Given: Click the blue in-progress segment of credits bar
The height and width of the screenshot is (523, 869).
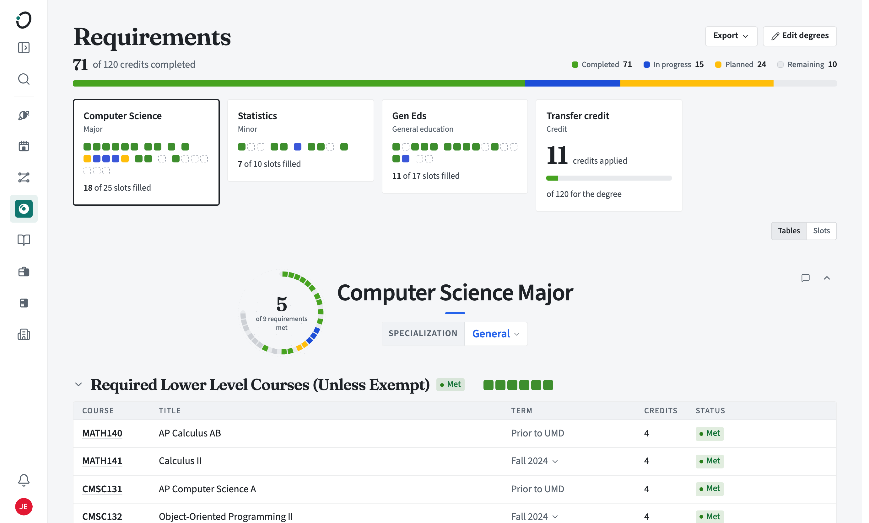Looking at the screenshot, I should (x=572, y=83).
